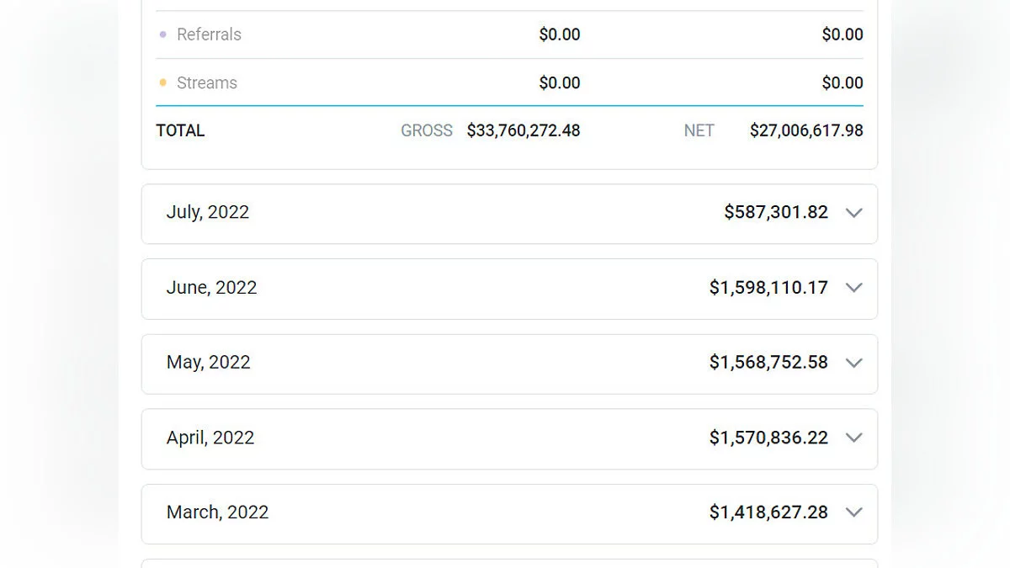Screen dimensions: 1010x568
Task: Select the March, 2022 month label
Action: point(217,512)
